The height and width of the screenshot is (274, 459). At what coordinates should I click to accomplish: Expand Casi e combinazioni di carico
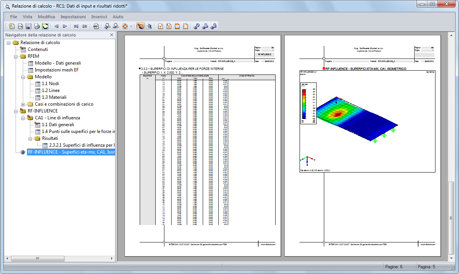[23, 104]
